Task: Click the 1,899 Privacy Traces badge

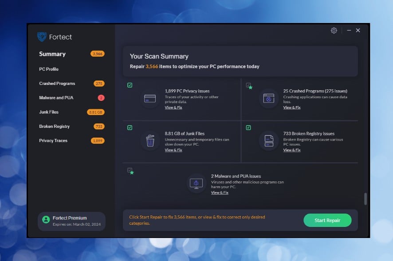Action: click(98, 141)
